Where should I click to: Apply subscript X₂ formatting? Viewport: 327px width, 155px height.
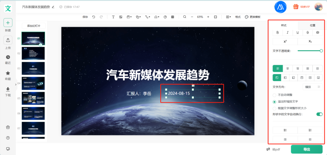(x=310, y=42)
